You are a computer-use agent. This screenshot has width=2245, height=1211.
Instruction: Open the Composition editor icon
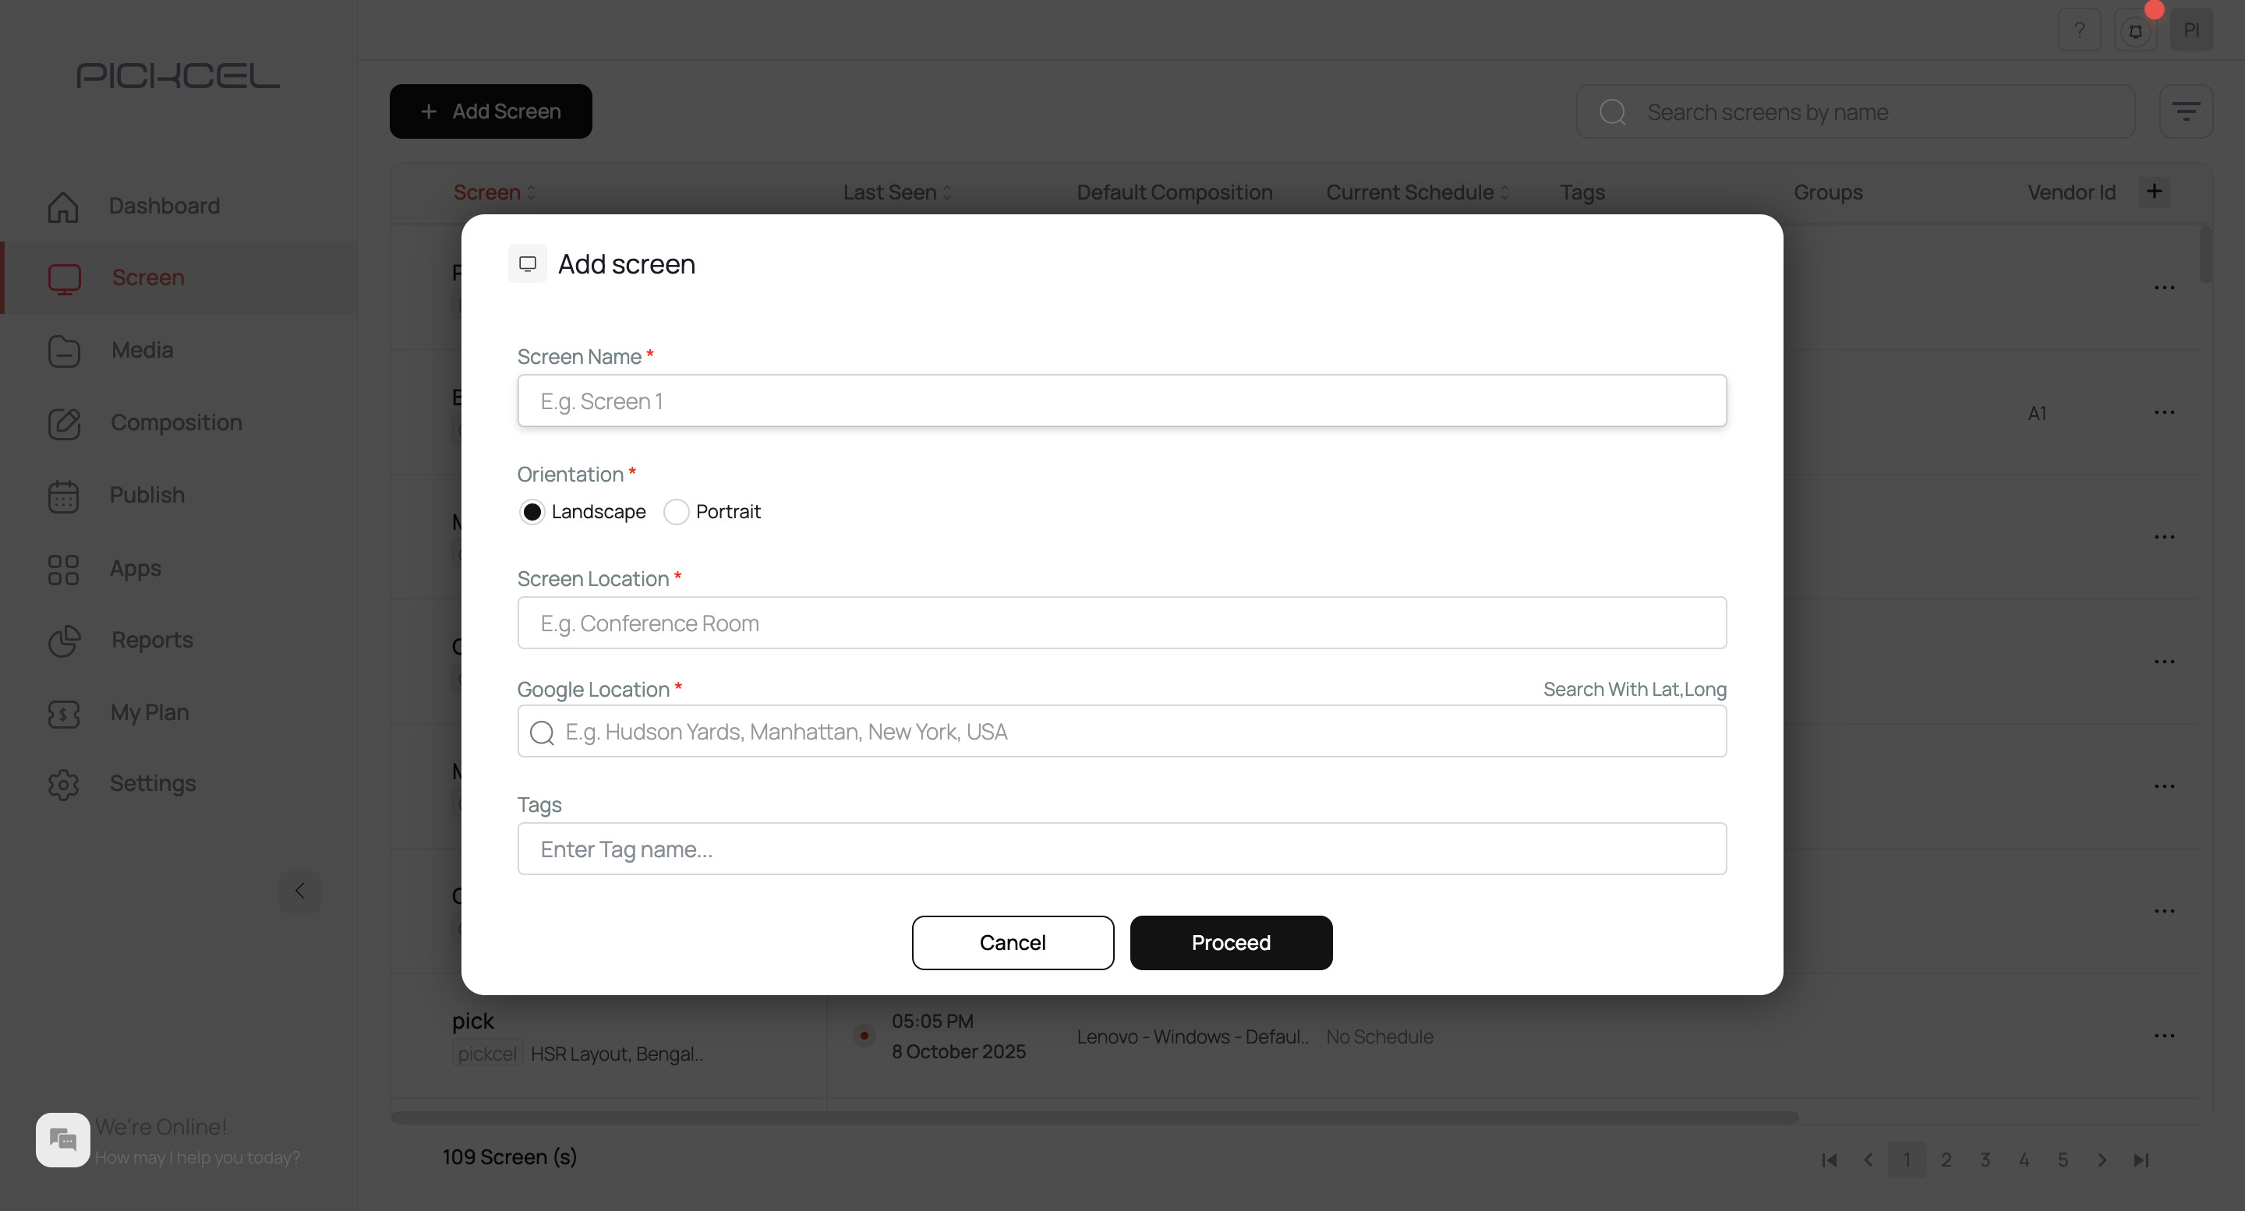click(62, 423)
